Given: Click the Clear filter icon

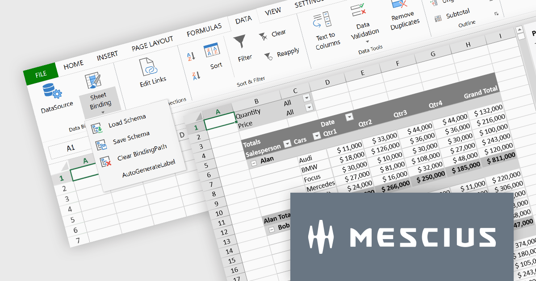Looking at the screenshot, I should (x=264, y=36).
